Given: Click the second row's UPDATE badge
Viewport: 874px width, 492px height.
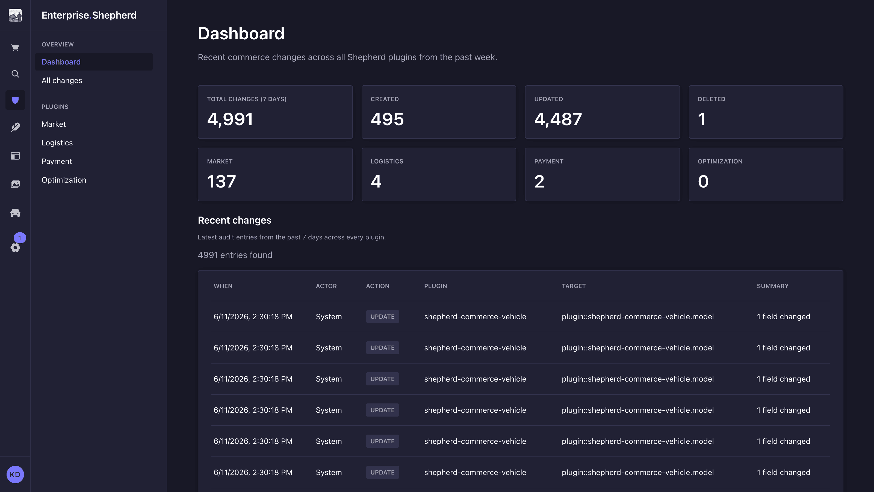Looking at the screenshot, I should click(382, 348).
